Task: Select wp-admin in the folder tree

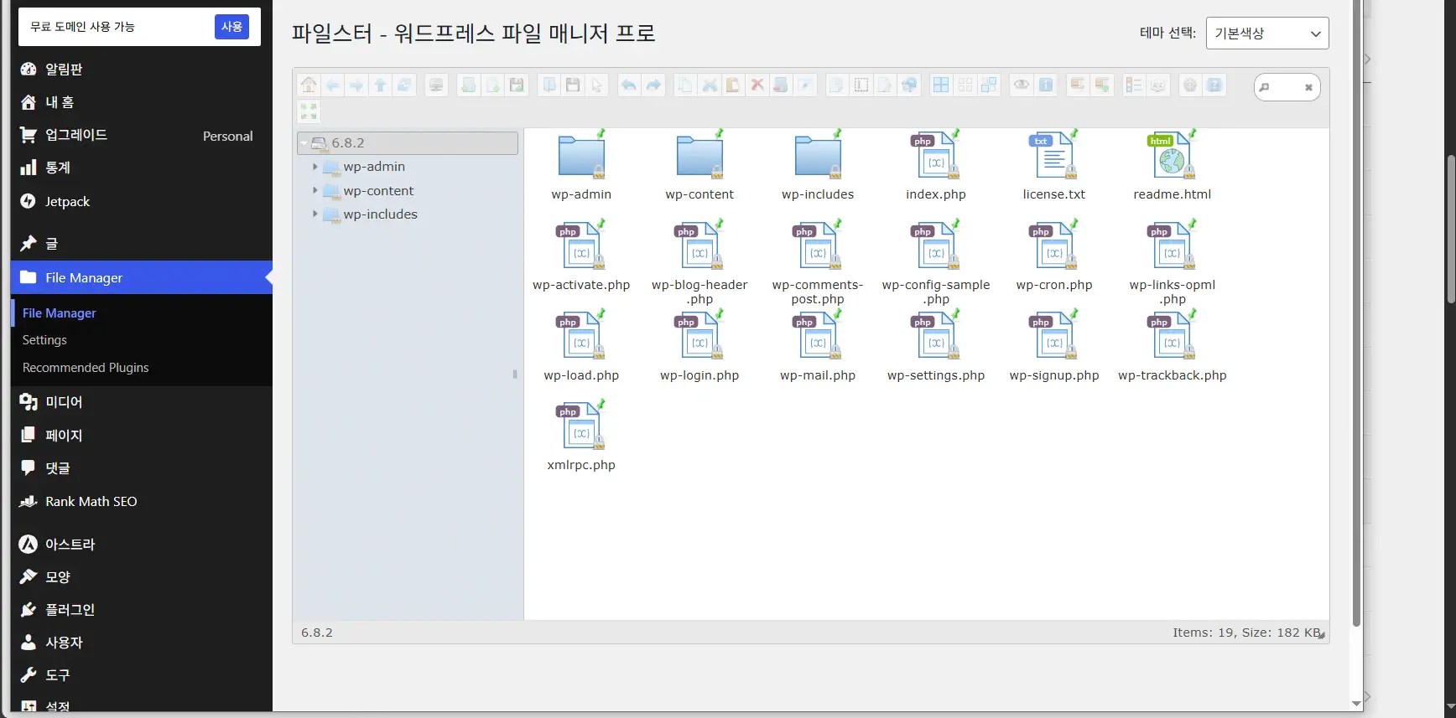Action: 374,167
